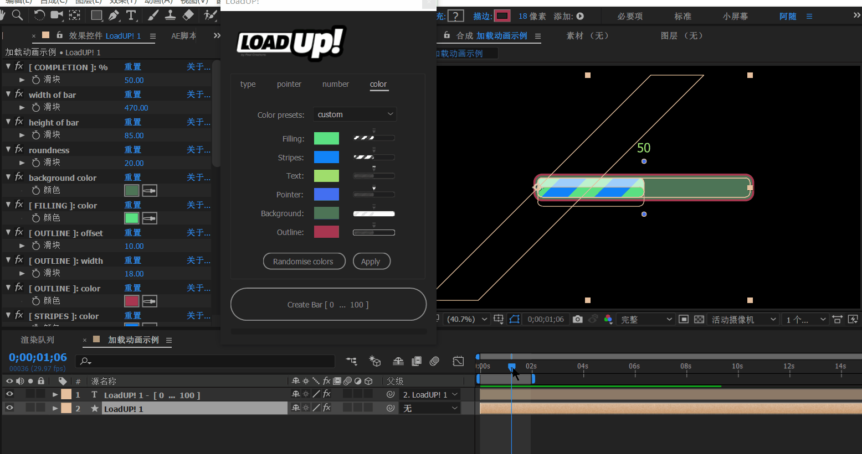
Task: Open the show channel RGB icon menu
Action: point(608,319)
